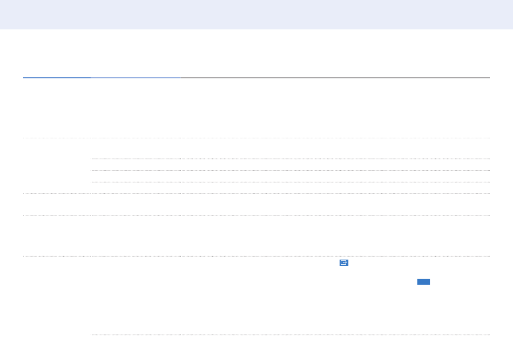Viewport: 513px width, 363px height.
Task: Click the blank space right of source icon
Action: [419, 263]
